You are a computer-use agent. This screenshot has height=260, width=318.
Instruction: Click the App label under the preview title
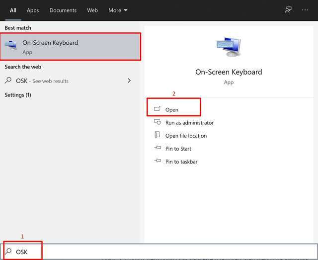point(229,83)
